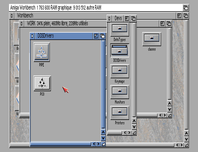Close the Devs window with its close gadget
The image size is (198, 152).
[109, 19]
